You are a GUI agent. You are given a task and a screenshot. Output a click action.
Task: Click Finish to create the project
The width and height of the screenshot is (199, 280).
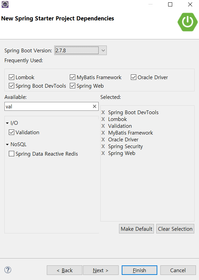pos(139,270)
